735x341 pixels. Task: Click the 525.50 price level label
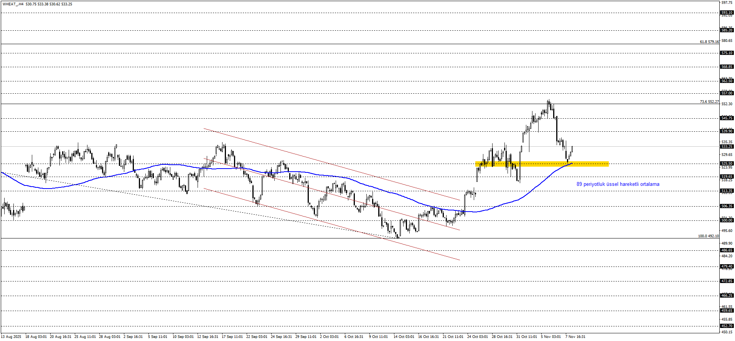click(x=727, y=164)
